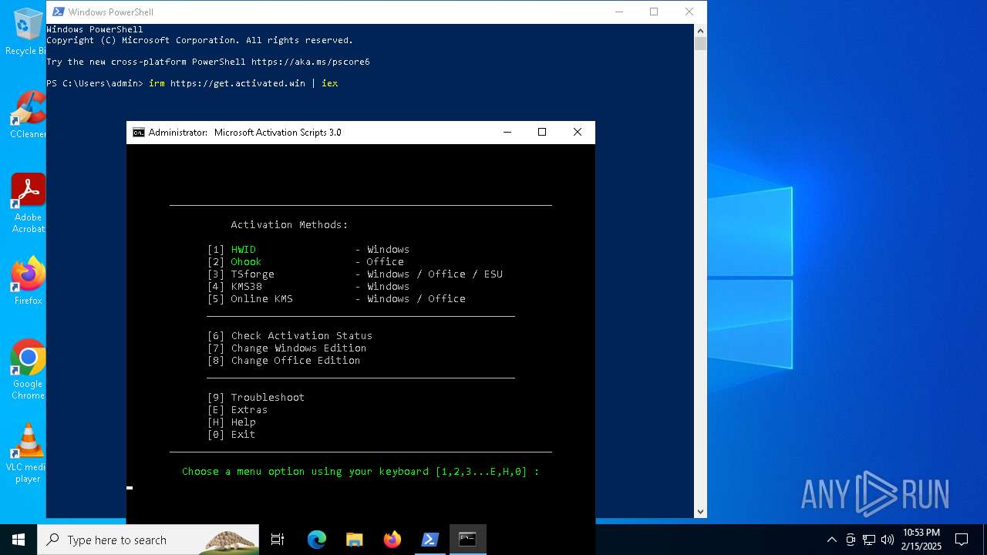Minimize the Microsoft Activation Scripts window
The image size is (987, 555).
(507, 133)
